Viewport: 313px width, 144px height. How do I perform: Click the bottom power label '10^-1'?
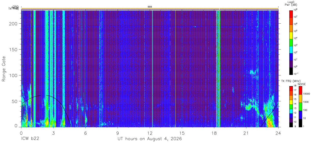[x=296, y=74]
